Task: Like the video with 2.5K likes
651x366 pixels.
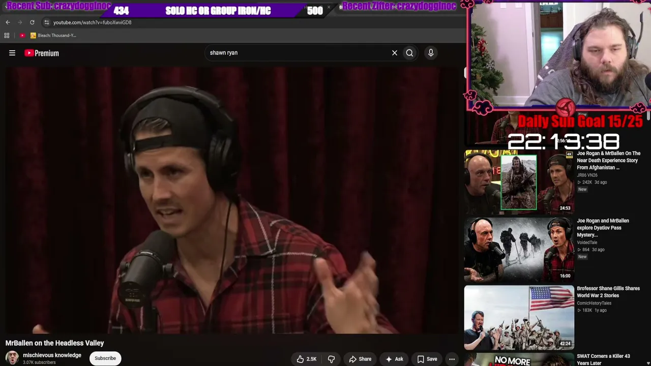Action: pyautogui.click(x=307, y=359)
